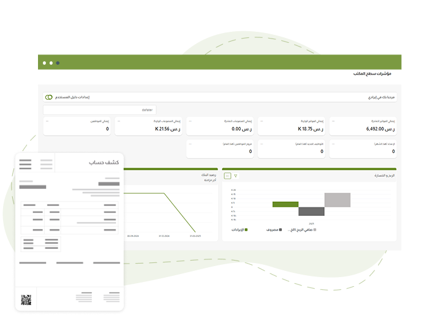Click the dark dot in window header
This screenshot has width=424, height=315.
click(58, 62)
